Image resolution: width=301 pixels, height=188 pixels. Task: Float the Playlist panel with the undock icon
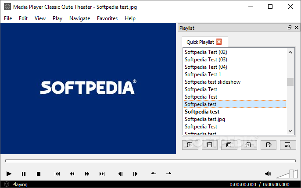(x=290, y=28)
